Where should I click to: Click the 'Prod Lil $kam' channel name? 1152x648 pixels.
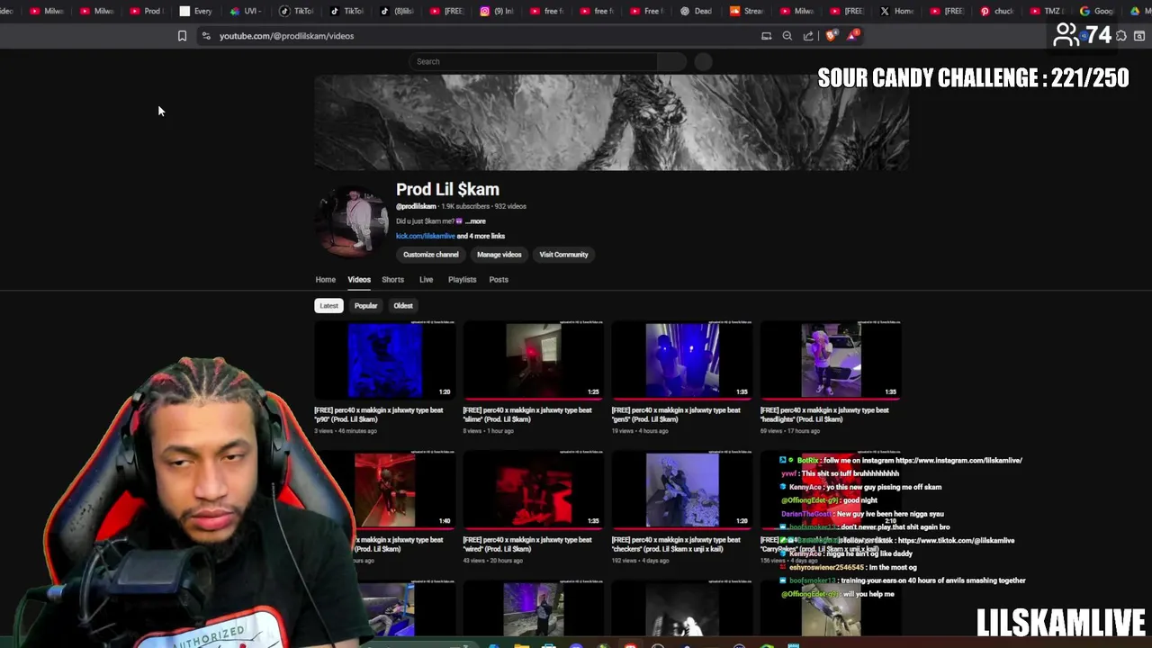(x=447, y=190)
